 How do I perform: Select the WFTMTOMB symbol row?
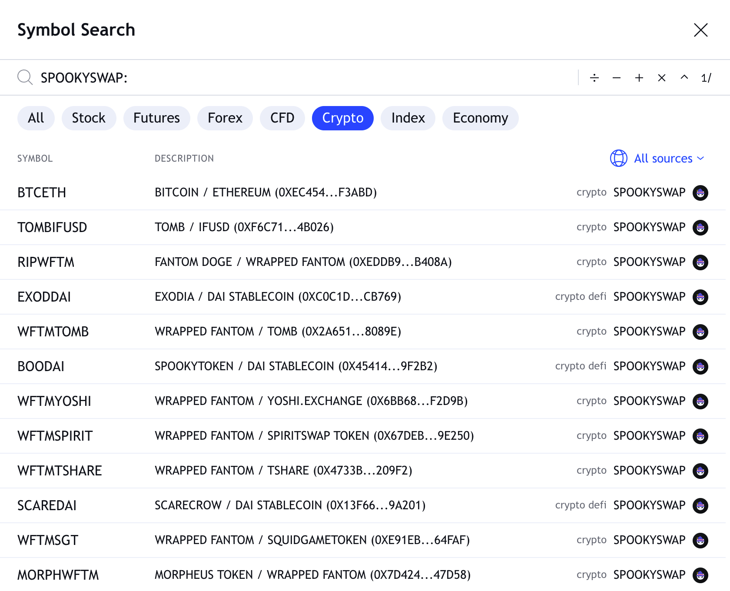click(363, 332)
